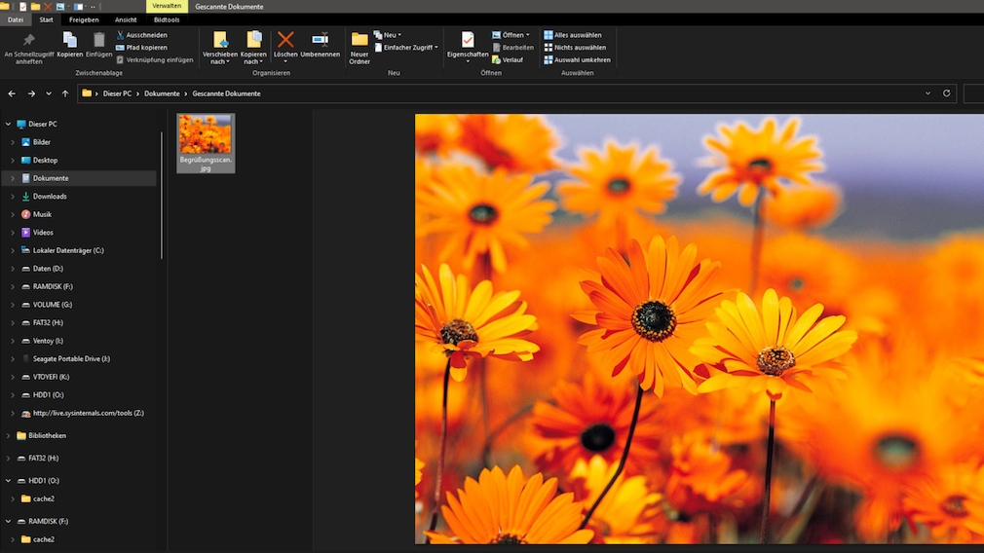Switch to the Ansicht tab
This screenshot has width=984, height=553.
[x=126, y=19]
